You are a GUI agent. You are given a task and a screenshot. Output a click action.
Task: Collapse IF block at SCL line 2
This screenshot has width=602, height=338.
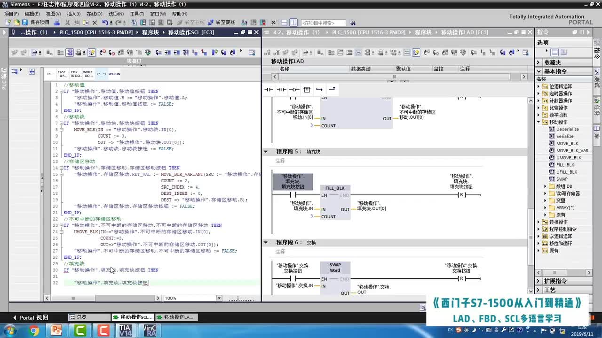[x=61, y=91]
